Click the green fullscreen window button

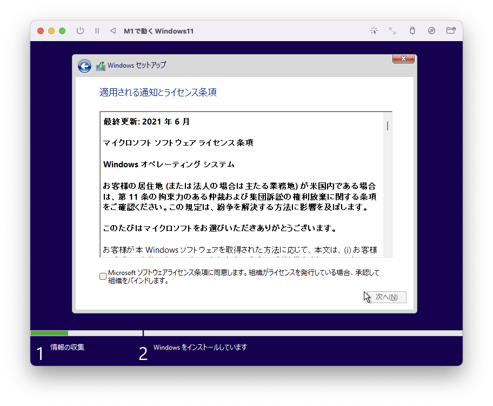coord(62,30)
